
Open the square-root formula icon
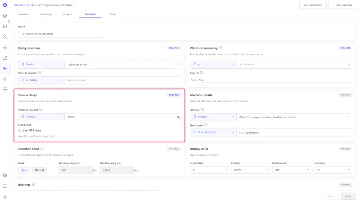[x=5, y=47]
